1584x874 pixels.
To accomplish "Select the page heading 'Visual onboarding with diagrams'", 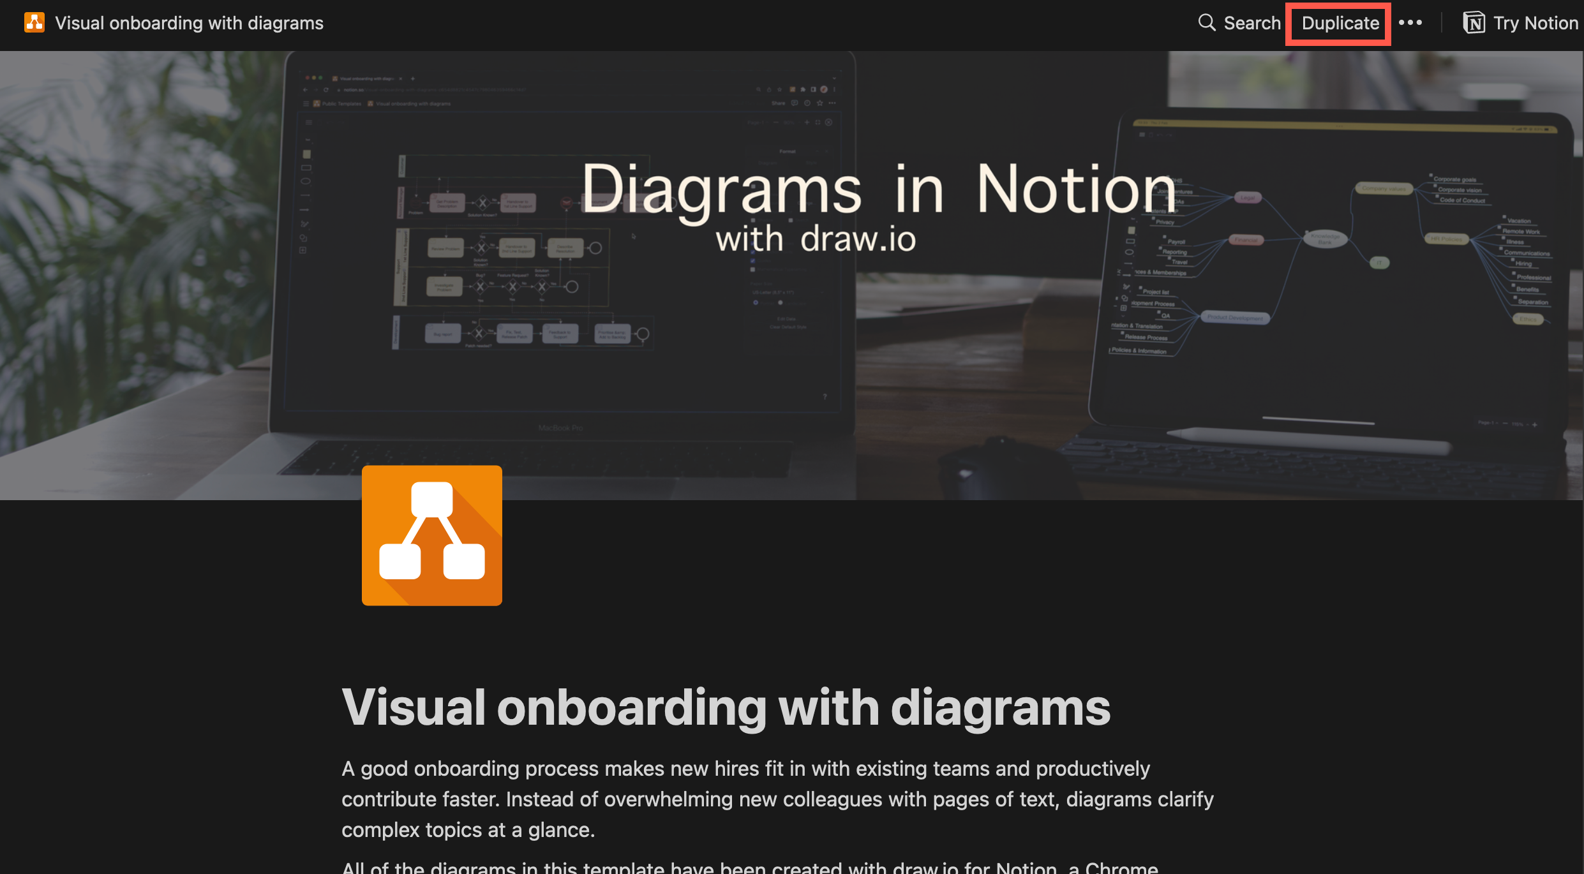I will pos(726,707).
